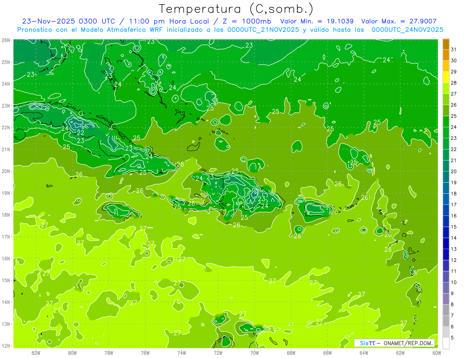The height and width of the screenshot is (358, 464).
Task: Click the color bar label '20'
Action: click(x=454, y=171)
